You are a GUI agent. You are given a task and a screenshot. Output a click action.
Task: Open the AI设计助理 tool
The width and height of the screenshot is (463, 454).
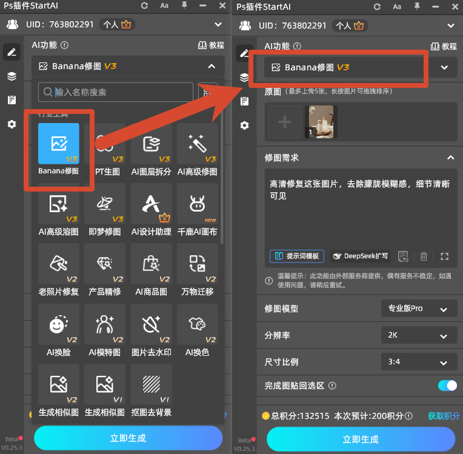point(151,204)
